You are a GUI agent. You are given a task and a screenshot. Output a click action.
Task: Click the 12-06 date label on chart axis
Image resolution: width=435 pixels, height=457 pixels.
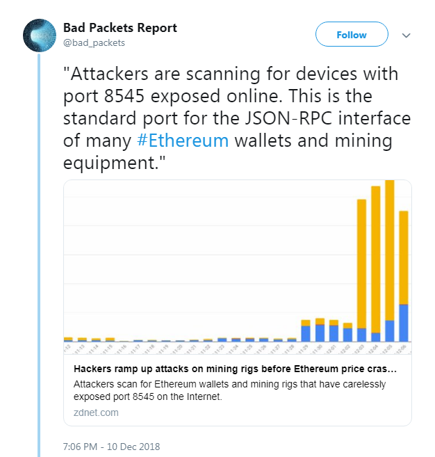pyautogui.click(x=404, y=348)
